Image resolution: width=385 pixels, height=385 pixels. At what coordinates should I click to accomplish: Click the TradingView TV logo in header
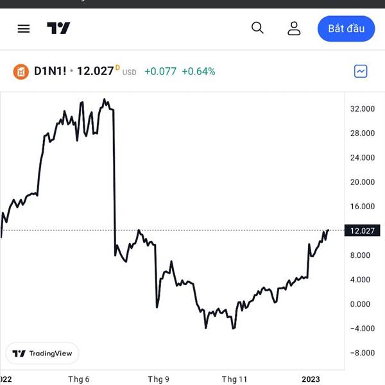coord(58,28)
